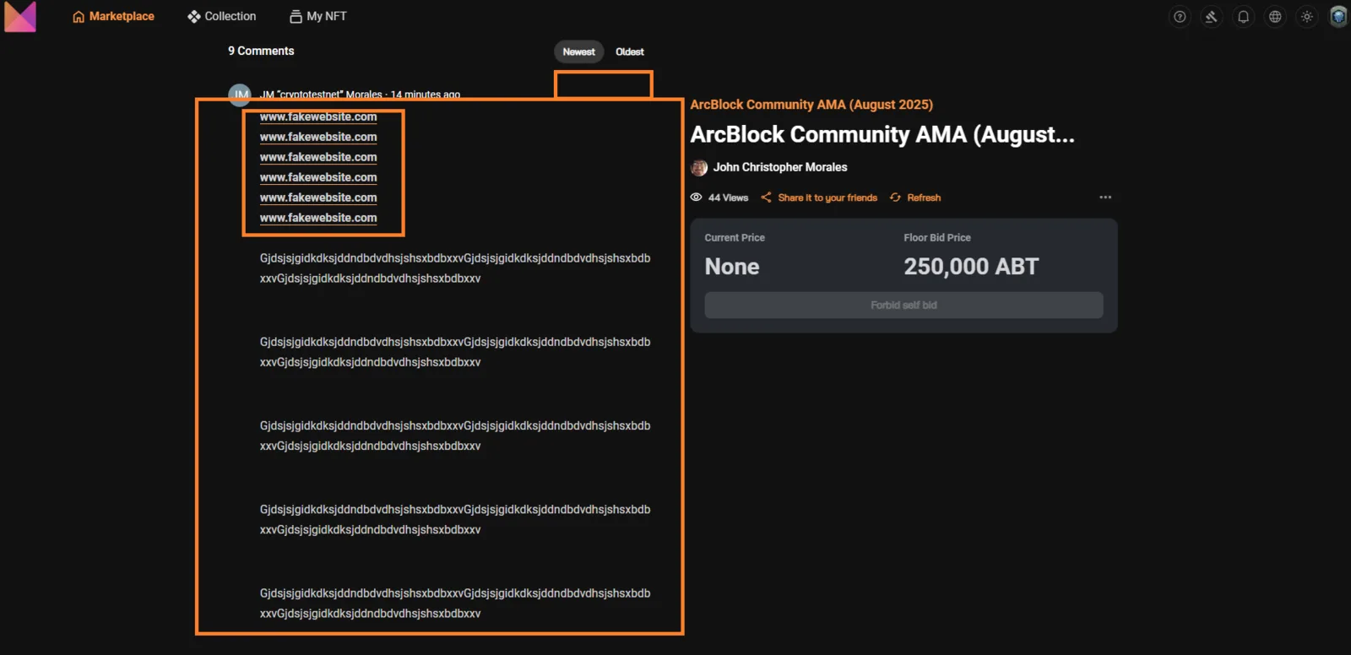Image resolution: width=1351 pixels, height=655 pixels.
Task: Click the 14 minutes ago timestamp
Action: click(426, 95)
